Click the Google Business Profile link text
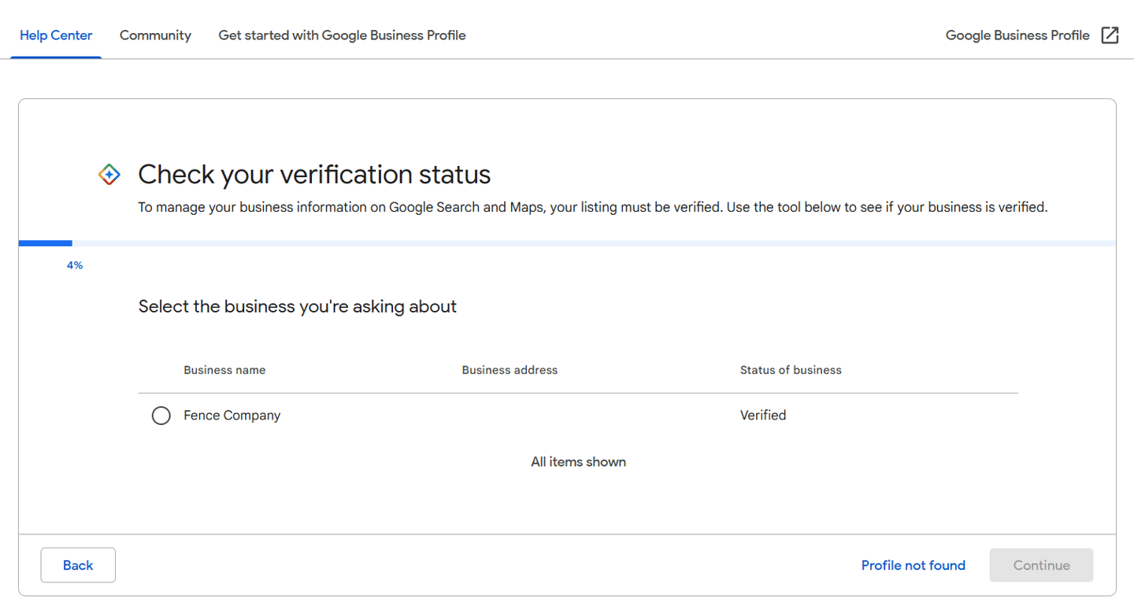1134x606 pixels. point(1017,35)
